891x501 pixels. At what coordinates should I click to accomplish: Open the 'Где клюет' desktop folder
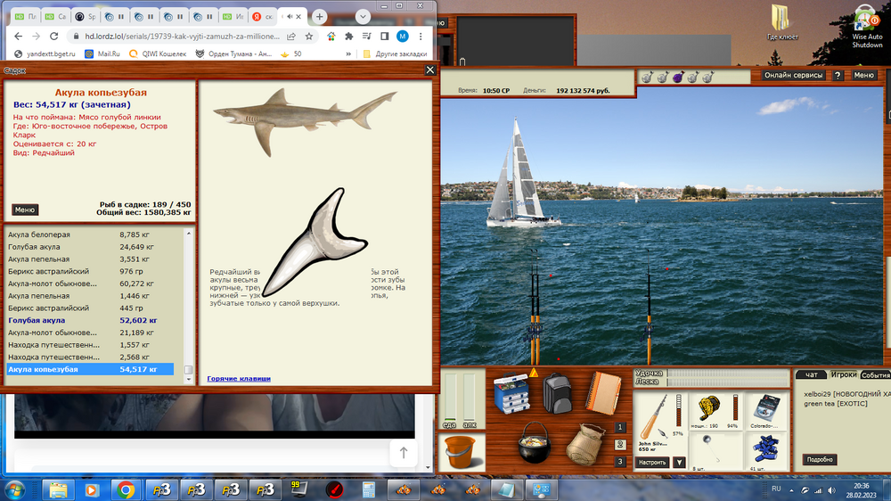[x=782, y=23]
